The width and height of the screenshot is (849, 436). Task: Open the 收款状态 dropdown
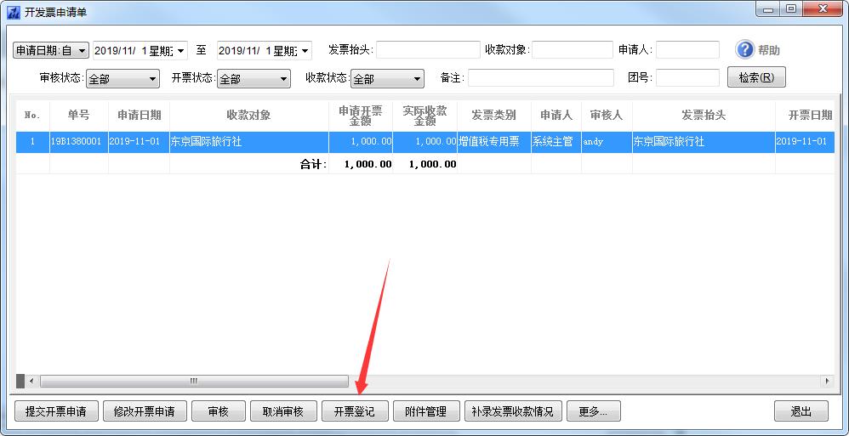tap(417, 79)
